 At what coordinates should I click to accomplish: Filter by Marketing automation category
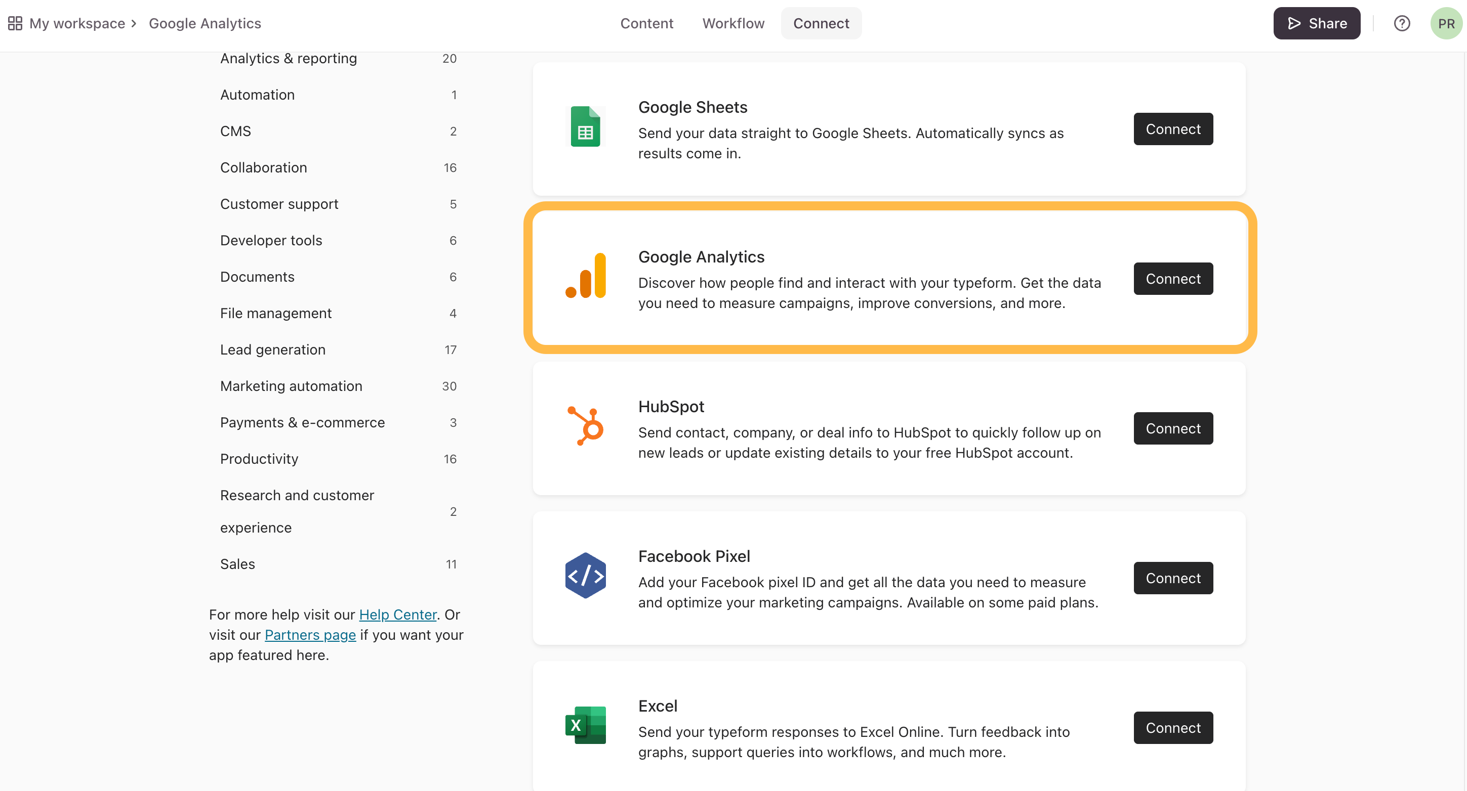point(291,386)
